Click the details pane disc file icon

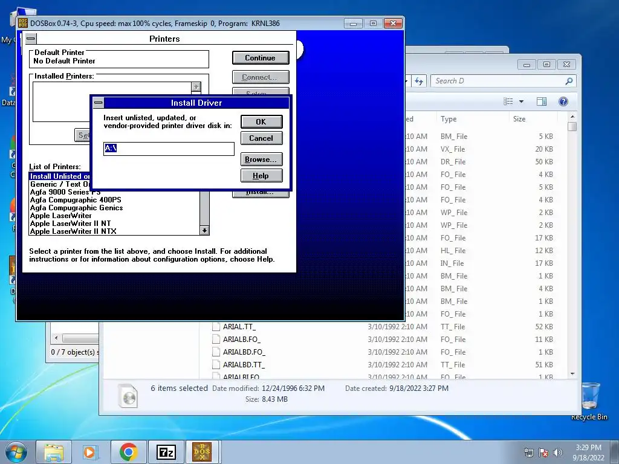[x=128, y=395]
